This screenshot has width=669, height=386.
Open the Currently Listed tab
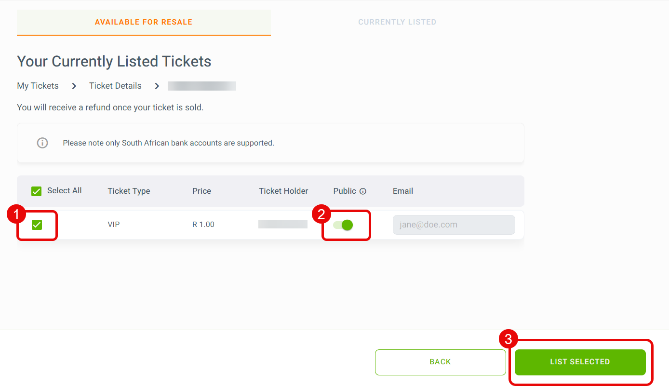pos(397,22)
